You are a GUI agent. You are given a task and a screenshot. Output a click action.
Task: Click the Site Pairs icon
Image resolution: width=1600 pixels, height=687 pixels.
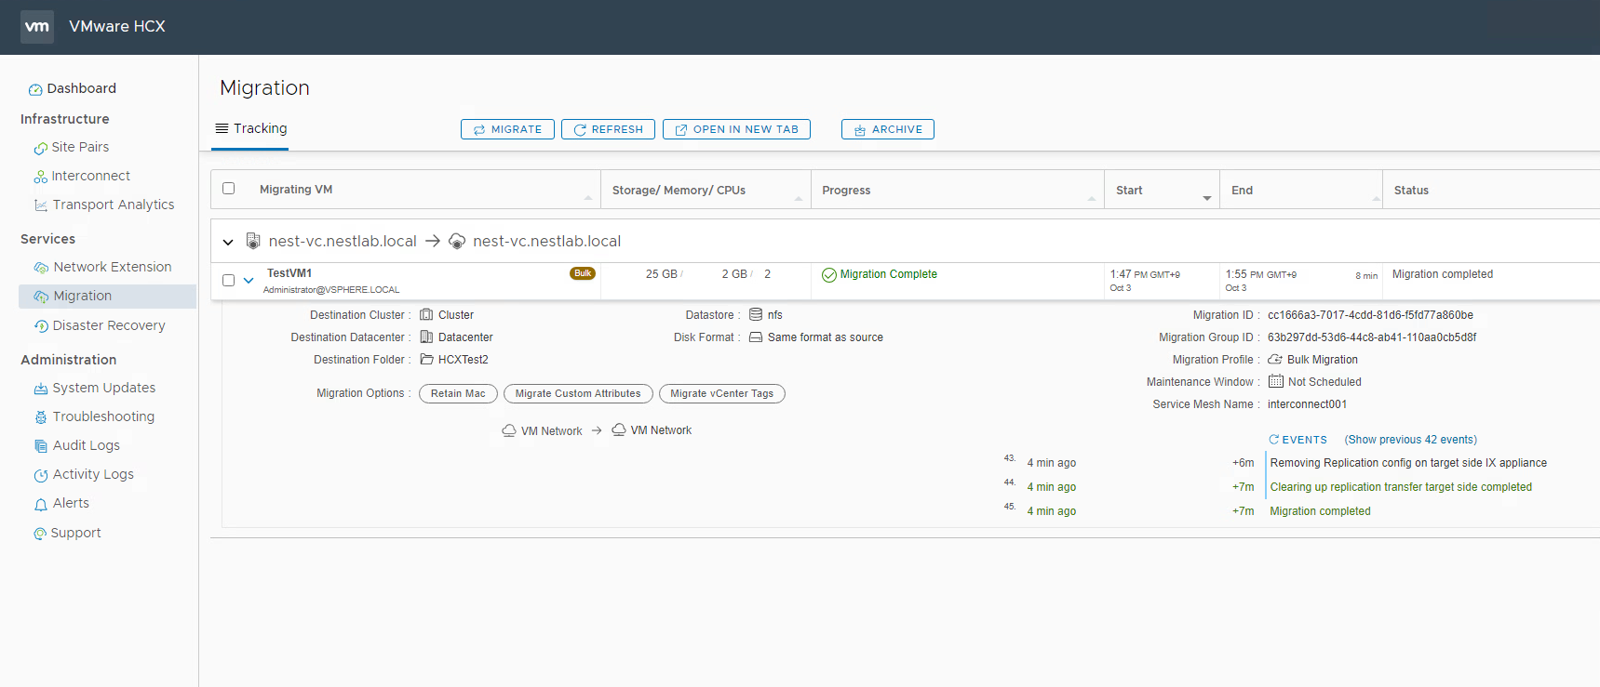point(41,148)
